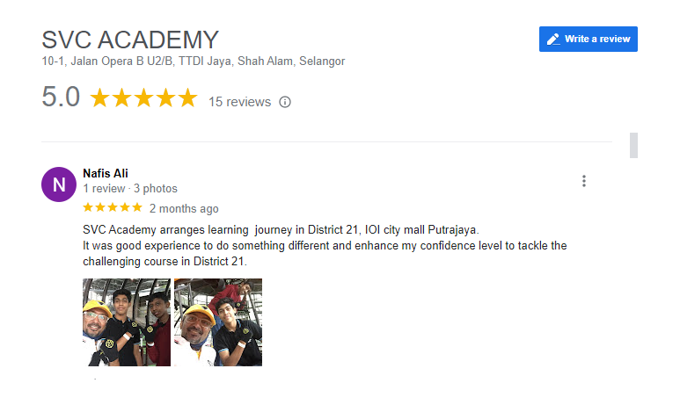Image resolution: width=680 pixels, height=412 pixels.
Task: Open Nafis Ali's reviewer profile name
Action: pyautogui.click(x=106, y=173)
